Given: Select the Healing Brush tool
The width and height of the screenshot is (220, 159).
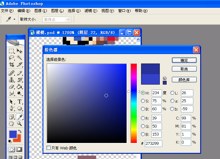Looking at the screenshot, I should [11, 73].
